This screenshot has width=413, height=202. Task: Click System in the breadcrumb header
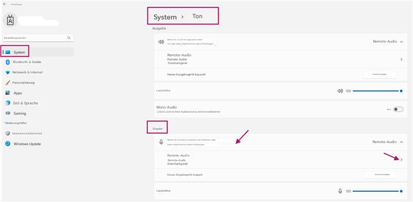coord(165,17)
